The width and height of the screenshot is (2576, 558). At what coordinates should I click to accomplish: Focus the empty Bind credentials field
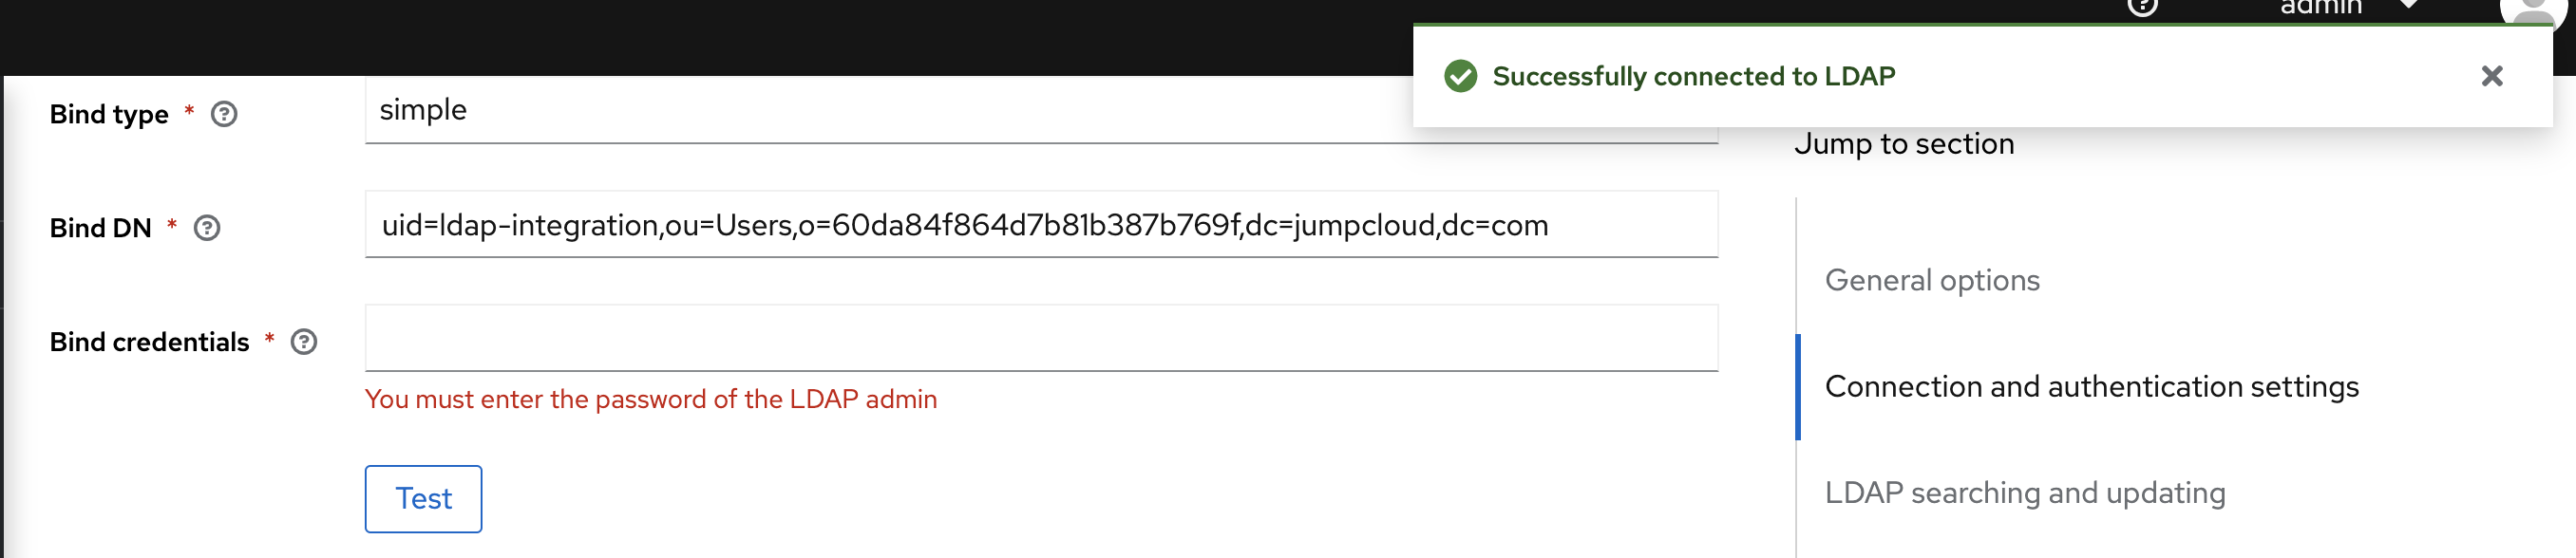coord(1040,339)
